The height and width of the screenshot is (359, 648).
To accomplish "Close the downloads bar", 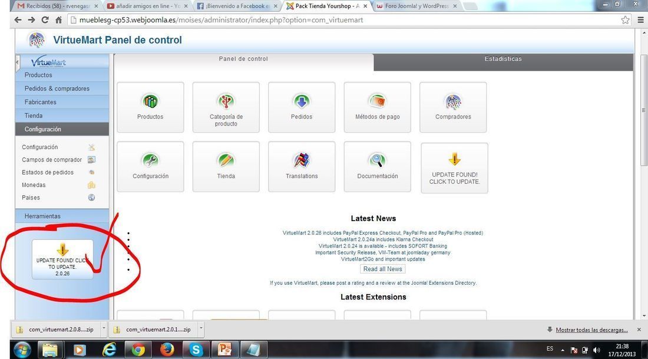I will [639, 330].
